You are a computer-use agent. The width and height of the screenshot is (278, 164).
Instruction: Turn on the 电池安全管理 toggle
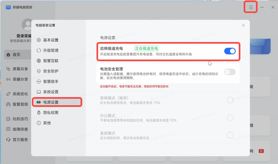coord(230,72)
